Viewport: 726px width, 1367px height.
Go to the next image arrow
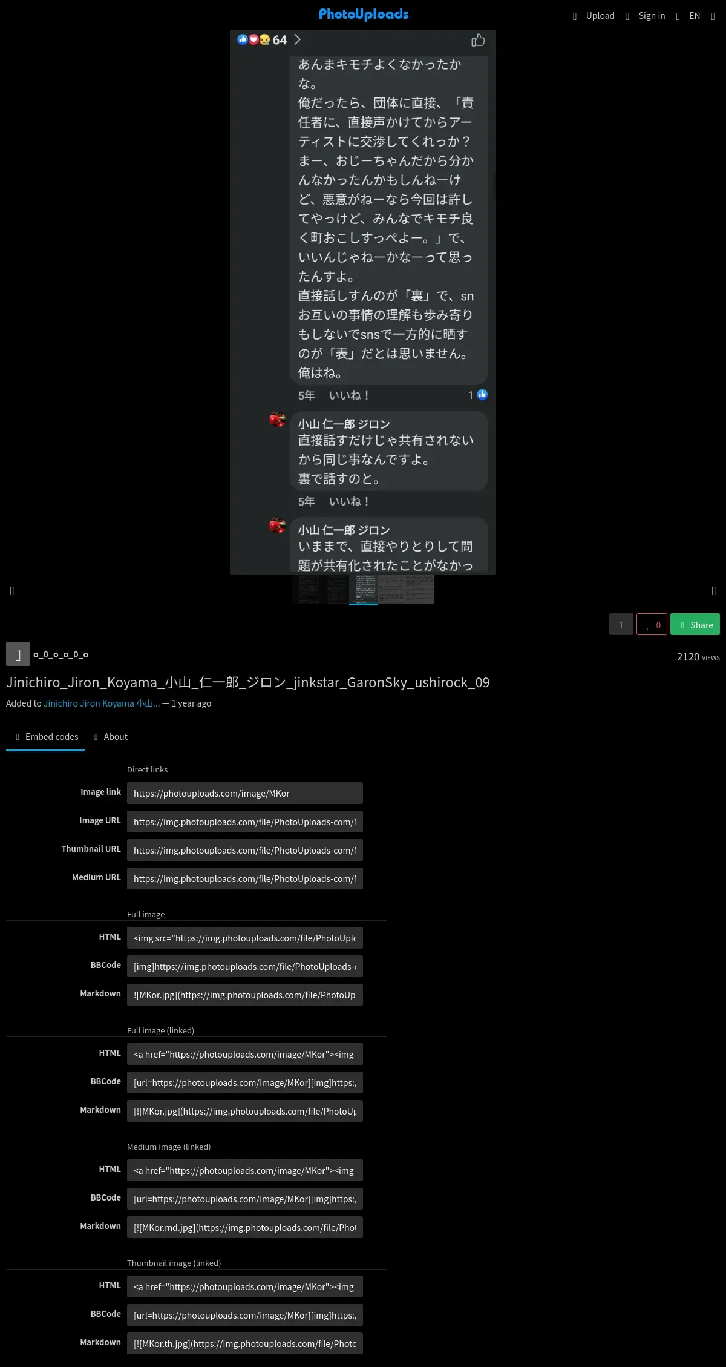click(x=714, y=591)
